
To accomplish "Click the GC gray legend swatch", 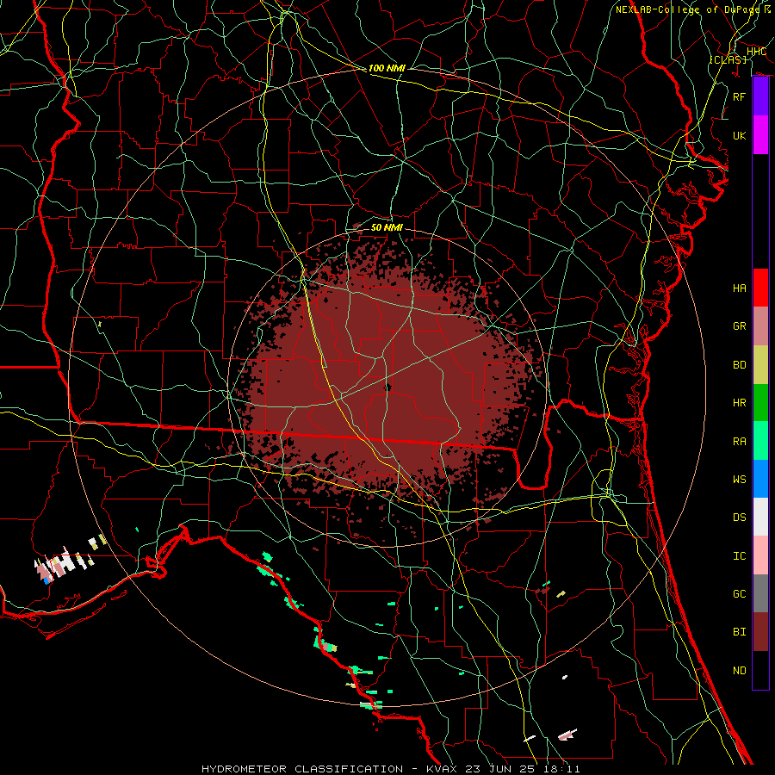I will coord(760,593).
